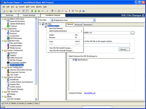Viewport: 146px width, 109px height.
Task: Open the View Filter dropdown
Action: pyautogui.click(x=94, y=20)
